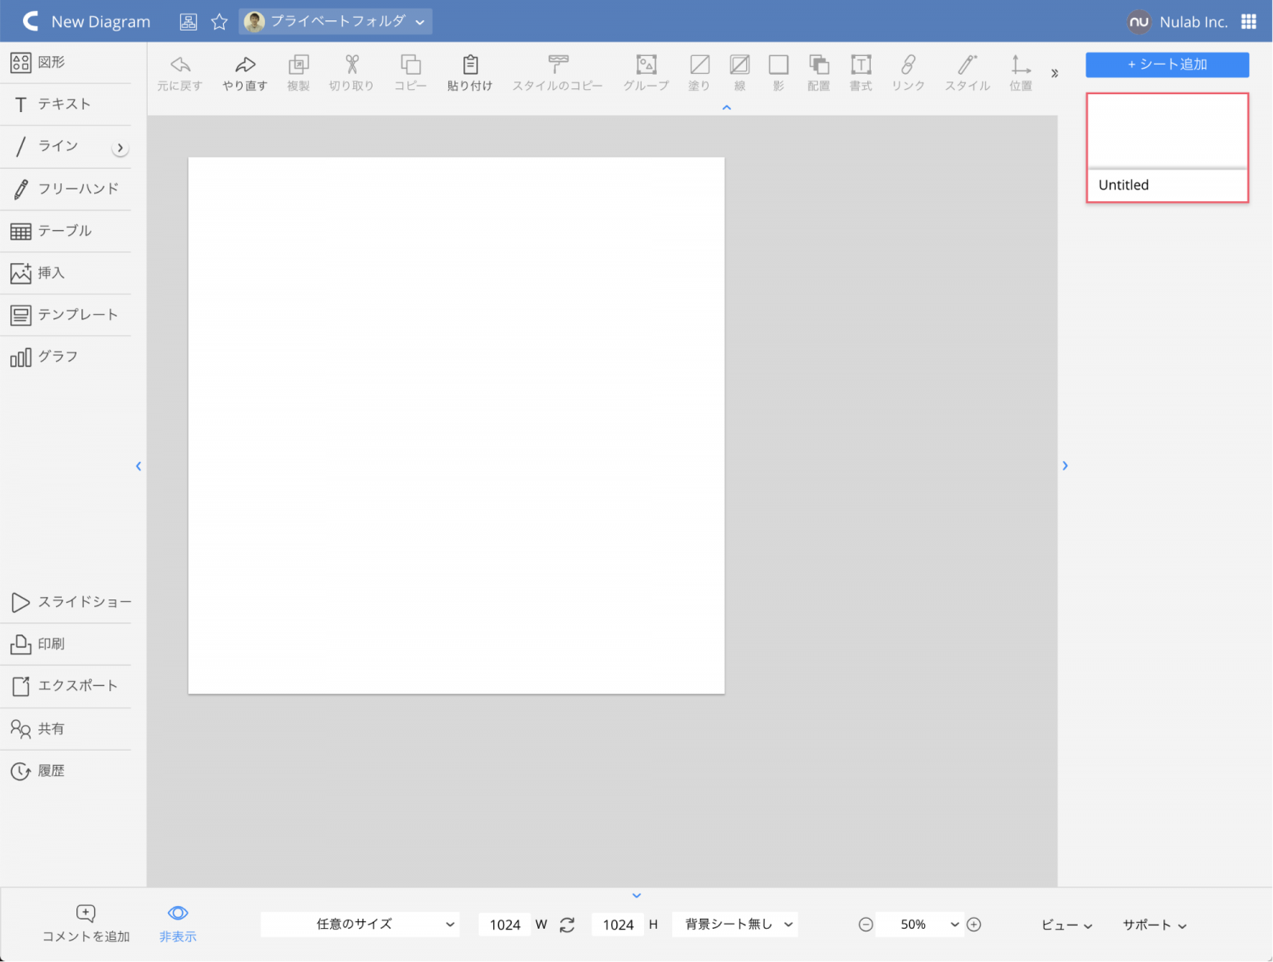Open the ビュー menu
1273x962 pixels.
tap(1066, 925)
